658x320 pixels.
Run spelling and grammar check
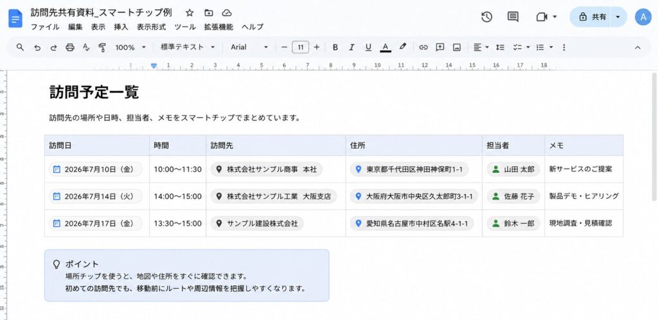point(86,47)
